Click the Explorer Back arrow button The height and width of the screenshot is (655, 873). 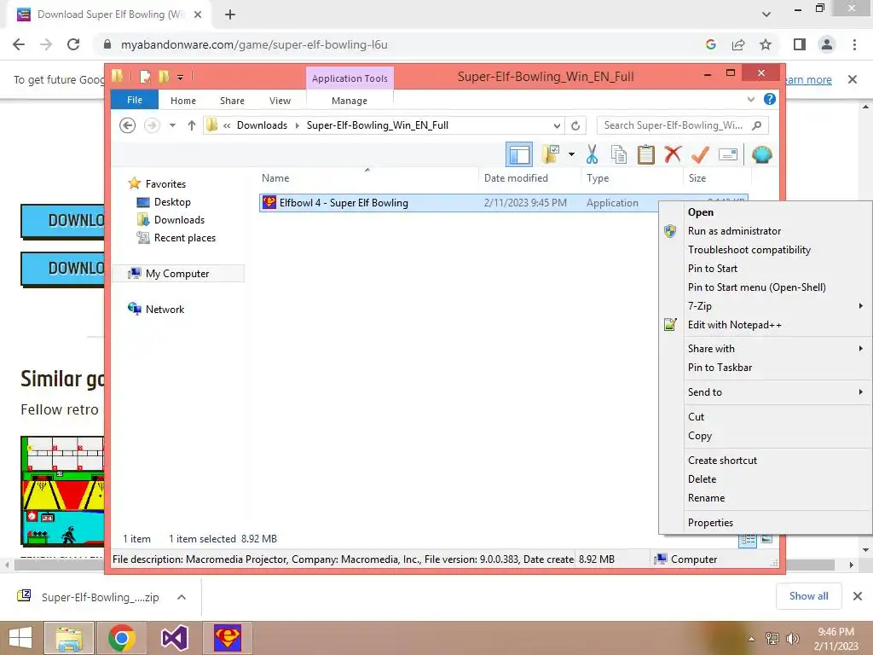tap(128, 125)
